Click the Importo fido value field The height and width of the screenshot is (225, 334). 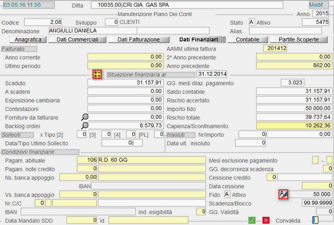pyautogui.click(x=294, y=108)
